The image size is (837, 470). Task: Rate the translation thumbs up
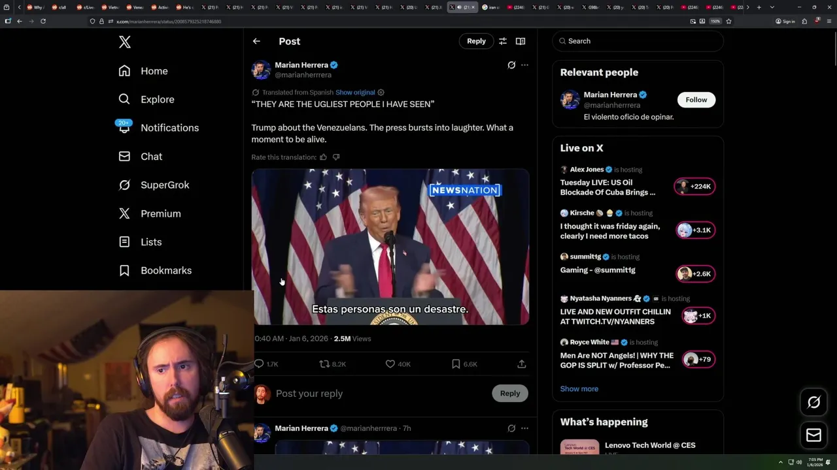(x=323, y=157)
